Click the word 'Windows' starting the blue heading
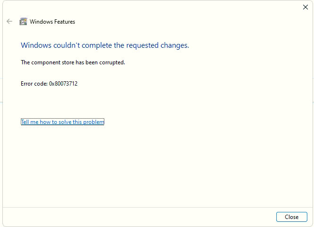The image size is (314, 227). (34, 45)
